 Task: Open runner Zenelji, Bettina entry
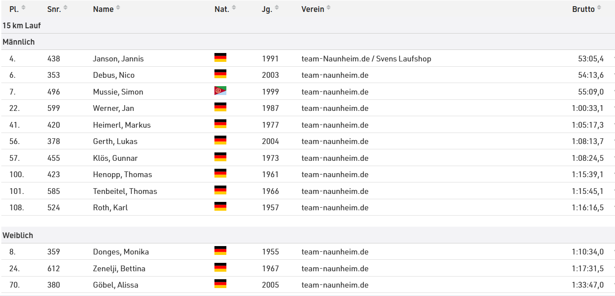coord(119,269)
